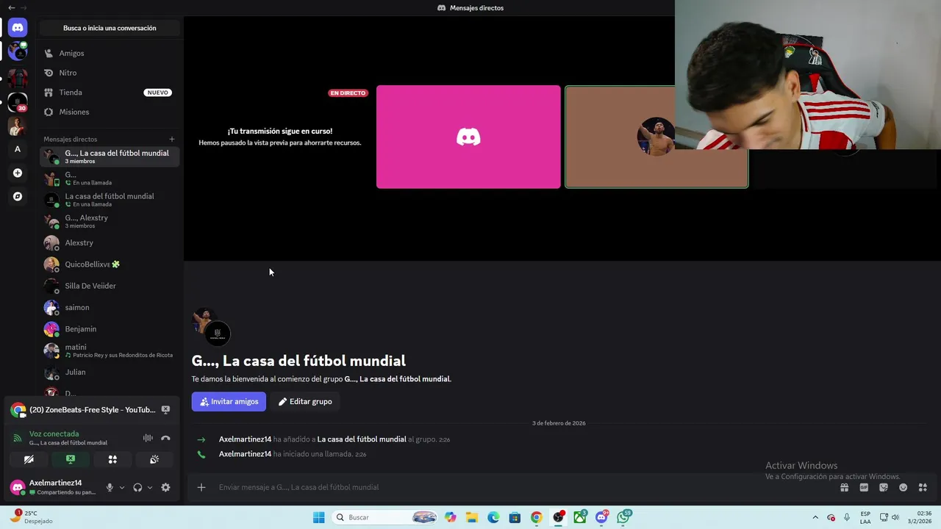Open GIF picker
This screenshot has width=941, height=529.
pyautogui.click(x=864, y=487)
